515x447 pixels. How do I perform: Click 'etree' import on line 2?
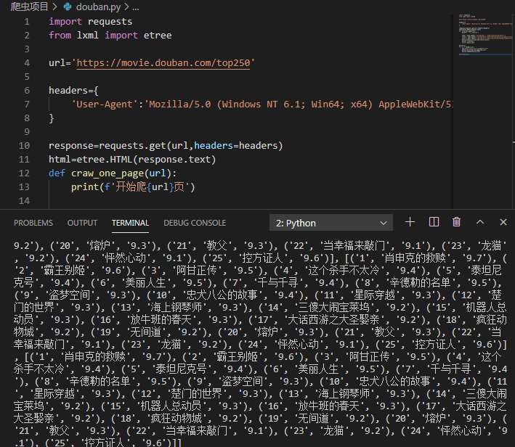pos(158,35)
